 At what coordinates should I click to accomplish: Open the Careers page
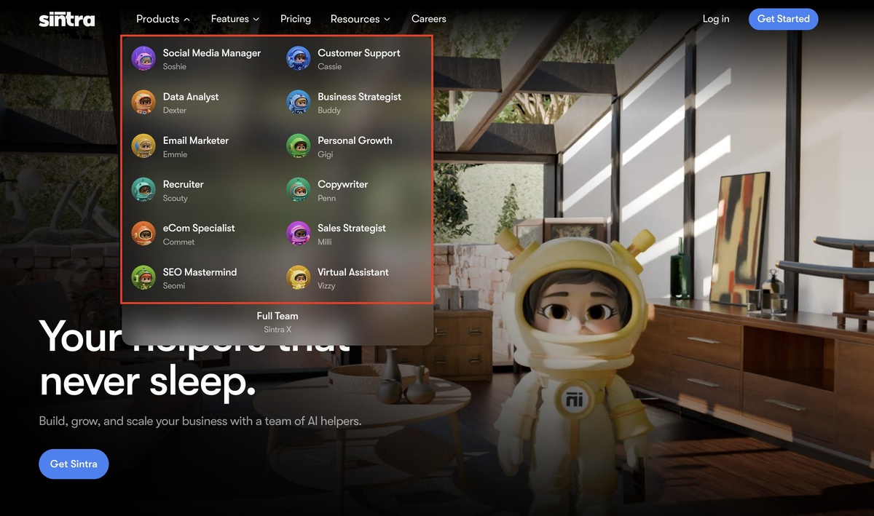click(429, 19)
